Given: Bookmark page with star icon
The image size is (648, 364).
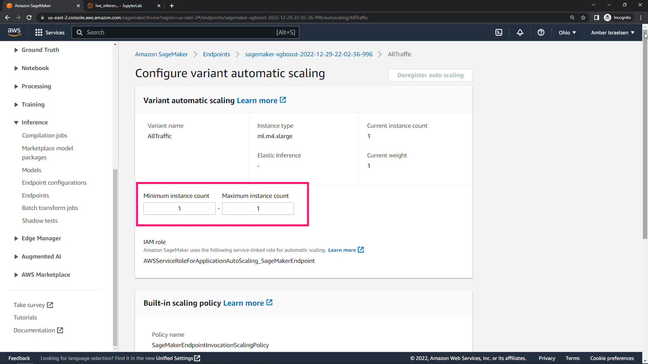Looking at the screenshot, I should 583,18.
